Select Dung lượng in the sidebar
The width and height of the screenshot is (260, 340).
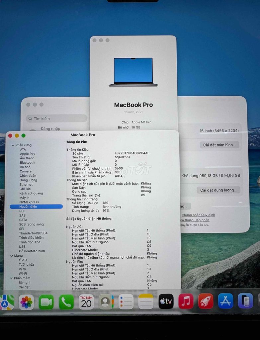(x=29, y=180)
